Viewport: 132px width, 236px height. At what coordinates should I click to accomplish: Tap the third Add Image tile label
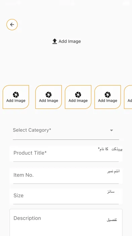[x=78, y=101]
